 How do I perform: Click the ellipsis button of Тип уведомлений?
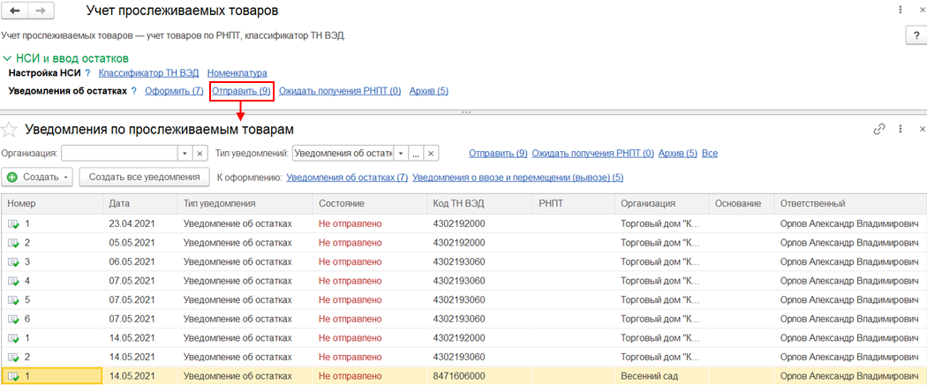416,153
